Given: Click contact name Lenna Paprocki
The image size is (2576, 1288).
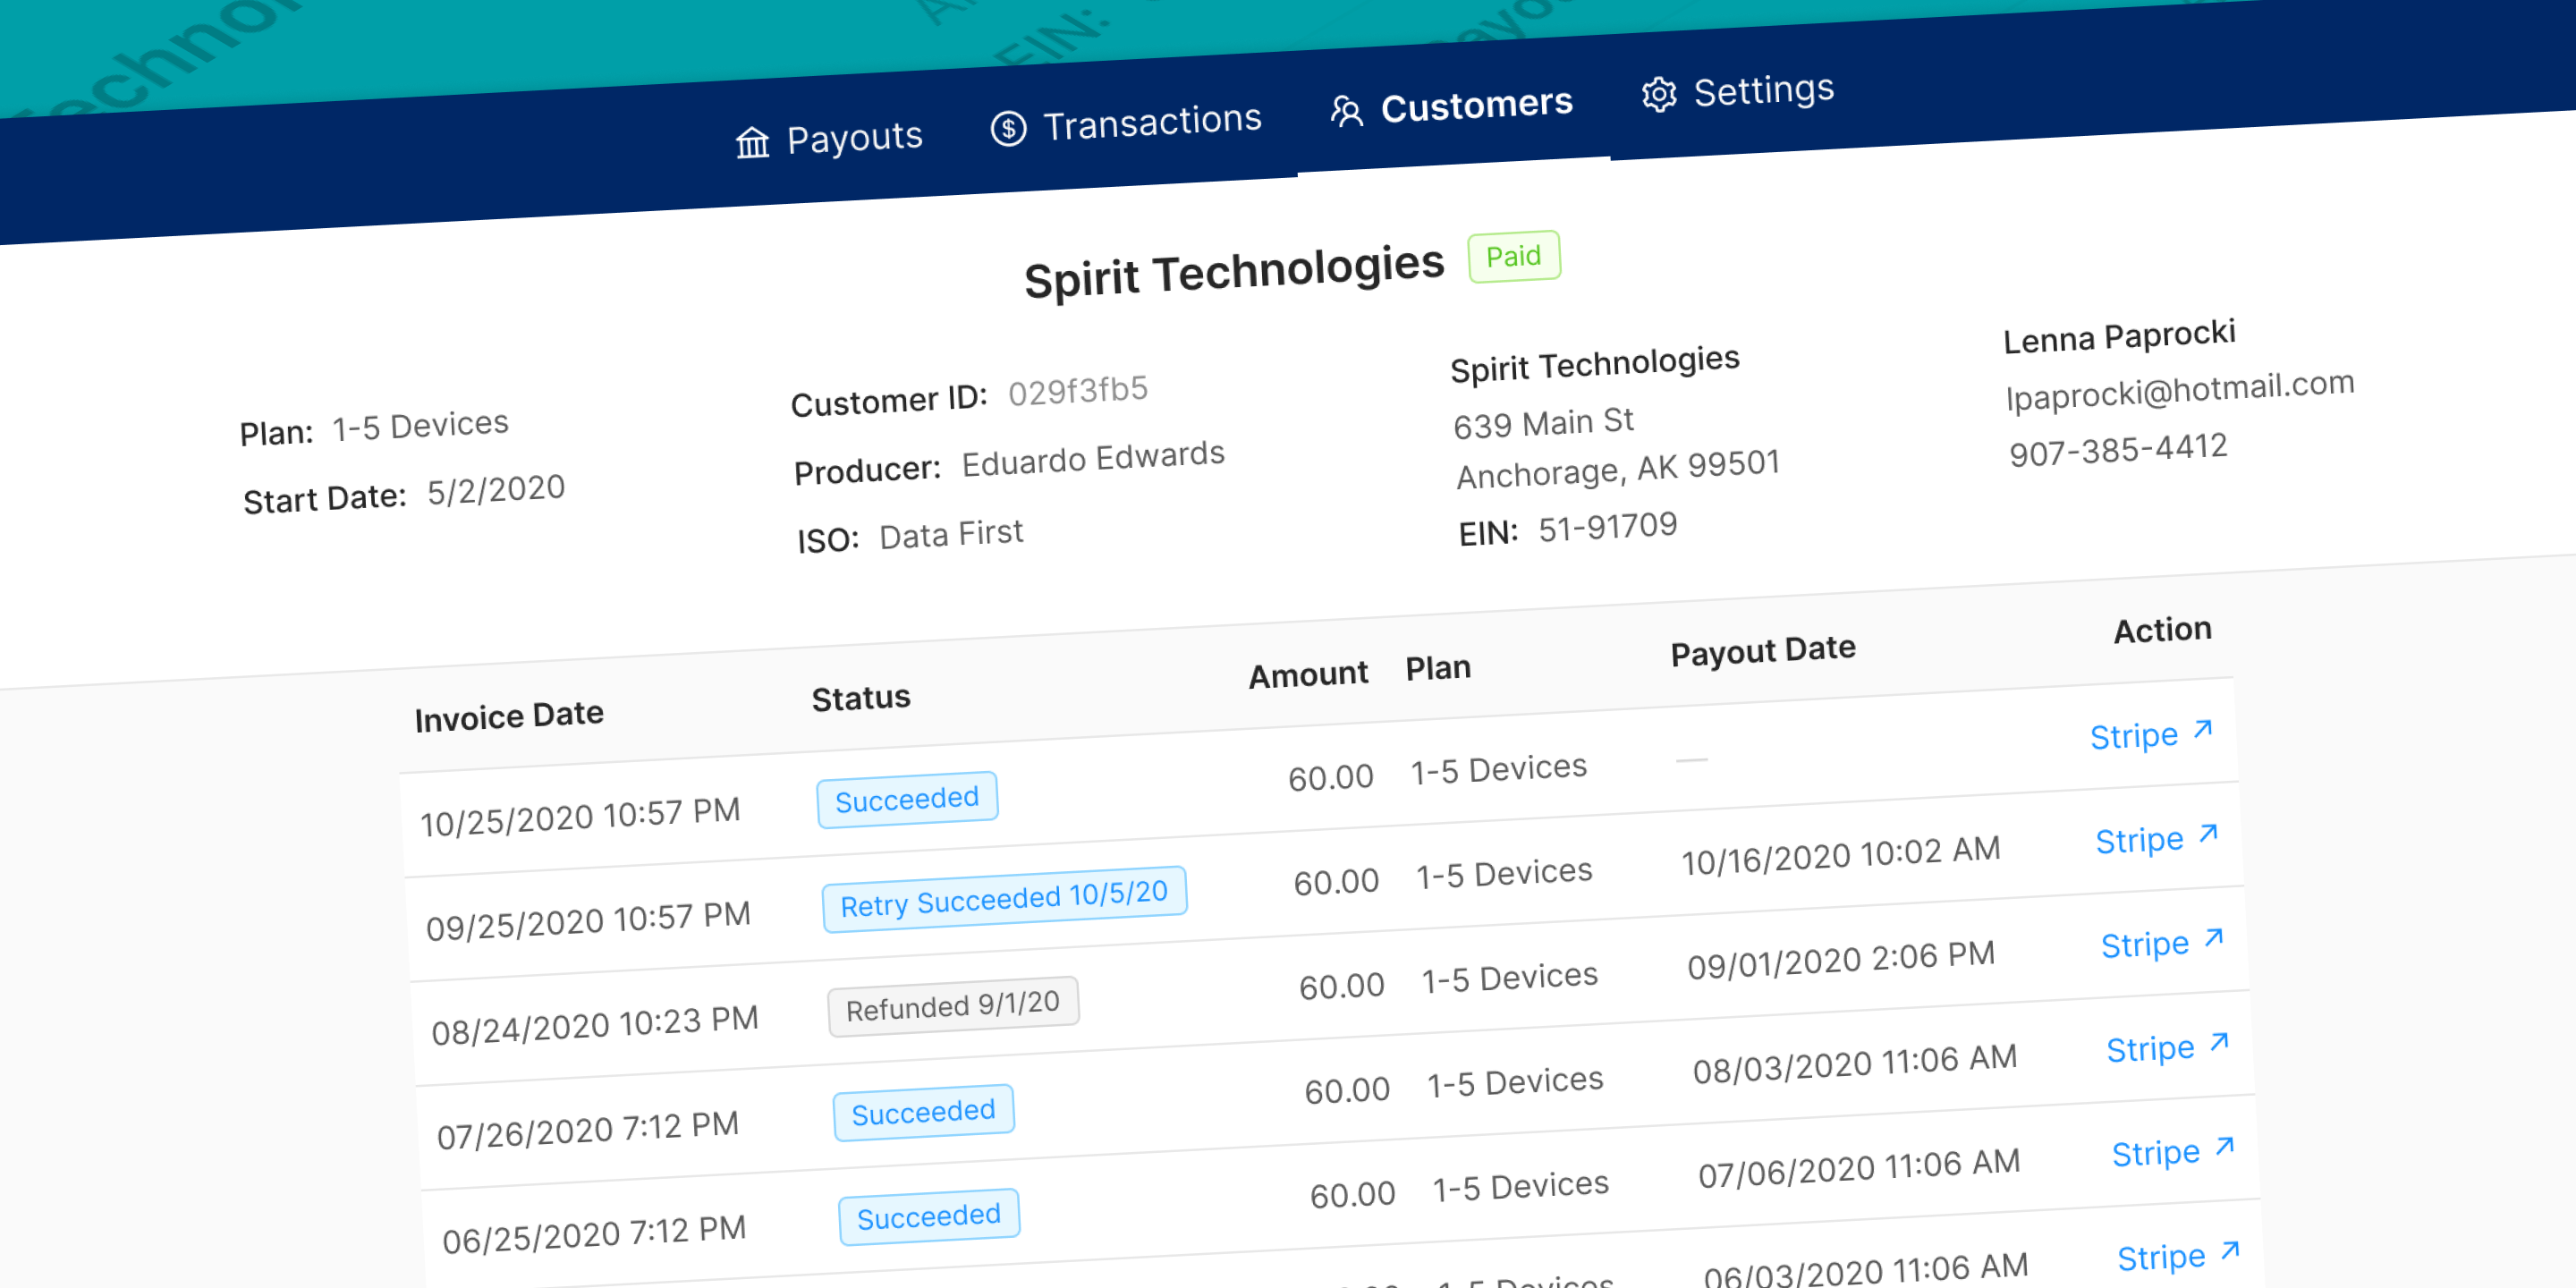Looking at the screenshot, I should tap(2119, 337).
